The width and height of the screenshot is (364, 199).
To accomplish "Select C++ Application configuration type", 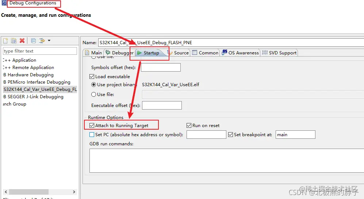I will pyautogui.click(x=19, y=60).
